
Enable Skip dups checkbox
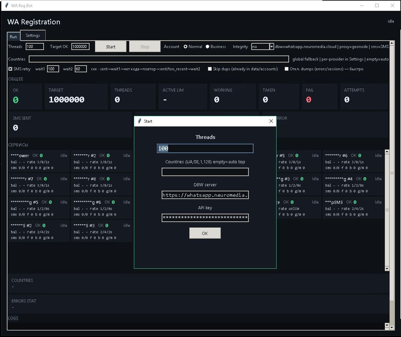[x=210, y=69]
